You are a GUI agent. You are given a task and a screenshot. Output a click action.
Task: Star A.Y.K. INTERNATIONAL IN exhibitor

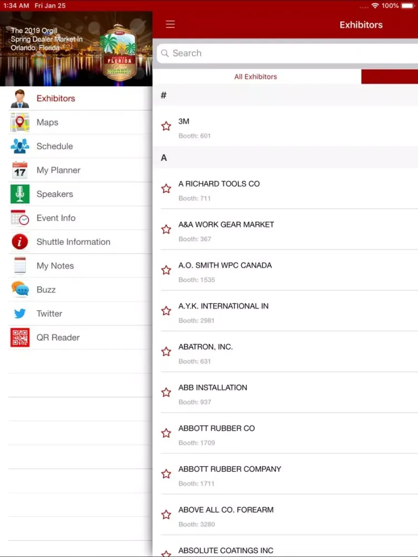point(166,311)
